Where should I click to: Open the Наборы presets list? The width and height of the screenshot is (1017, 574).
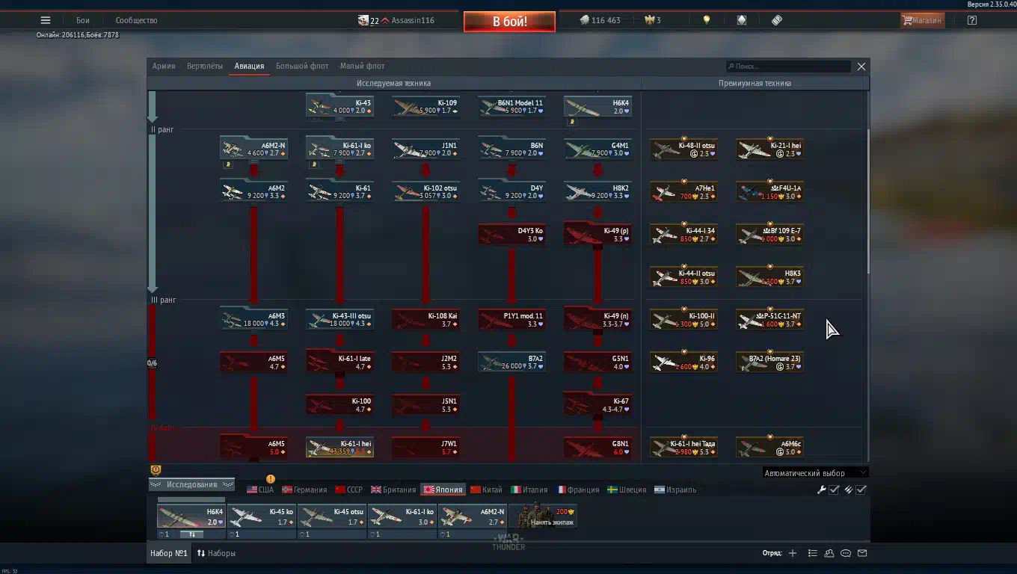[216, 553]
